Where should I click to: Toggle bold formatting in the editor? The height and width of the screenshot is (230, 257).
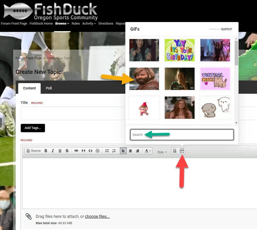(x=46, y=151)
